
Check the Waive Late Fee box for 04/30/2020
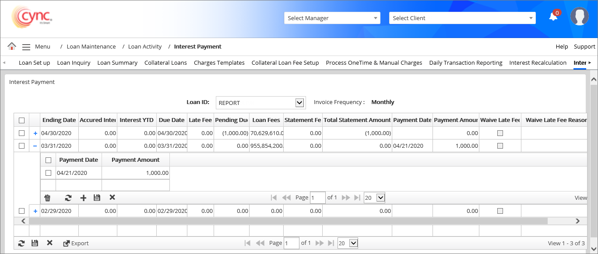[500, 133]
